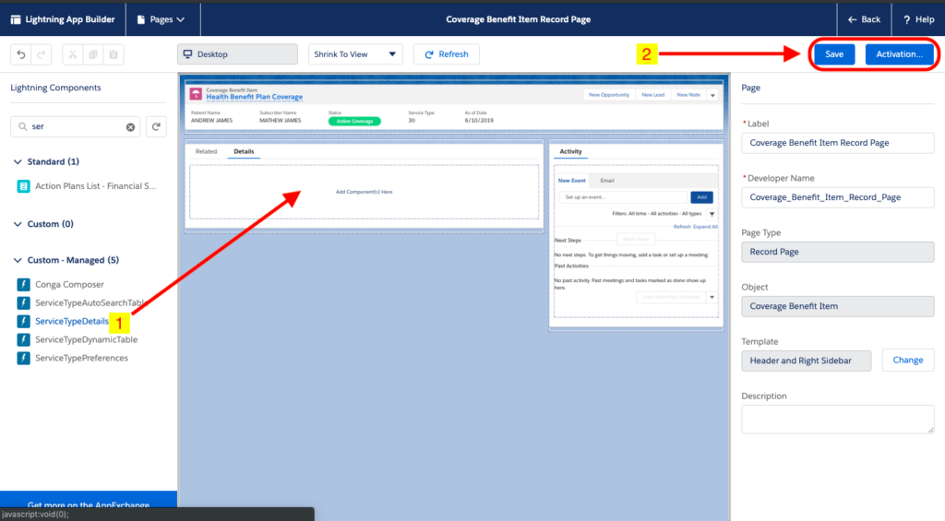Select the Conga Composer component
Image resolution: width=945 pixels, height=521 pixels.
[x=69, y=284]
